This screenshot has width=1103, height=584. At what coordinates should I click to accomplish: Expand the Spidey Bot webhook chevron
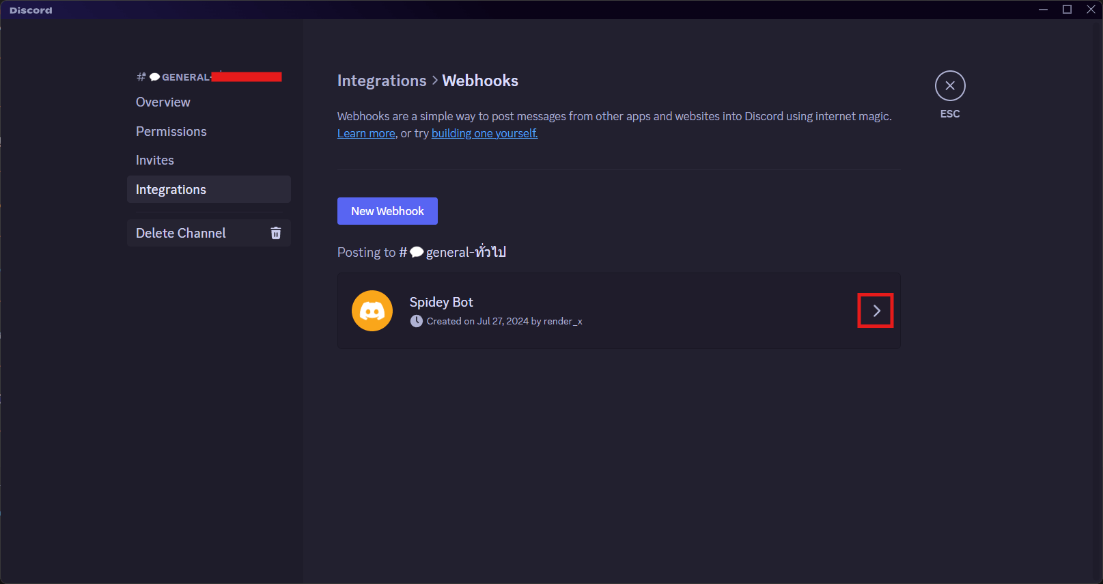[876, 311]
